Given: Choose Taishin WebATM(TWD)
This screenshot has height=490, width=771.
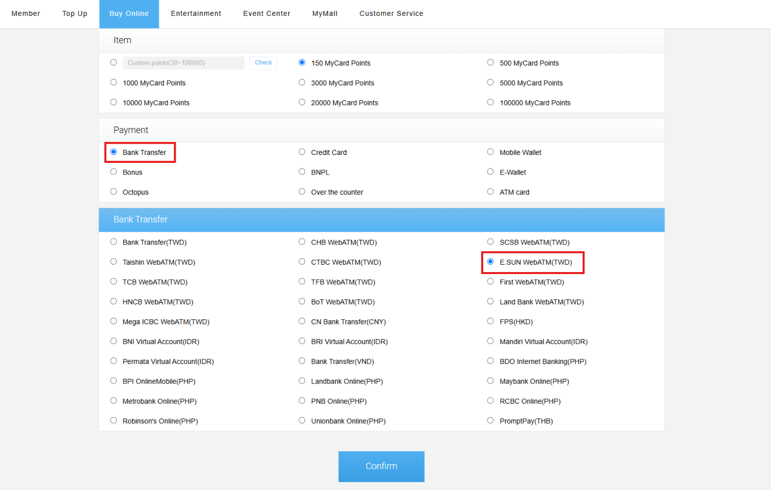Looking at the screenshot, I should pos(114,262).
